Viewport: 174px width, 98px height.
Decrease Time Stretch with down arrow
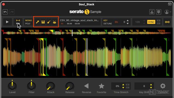pos(123,88)
